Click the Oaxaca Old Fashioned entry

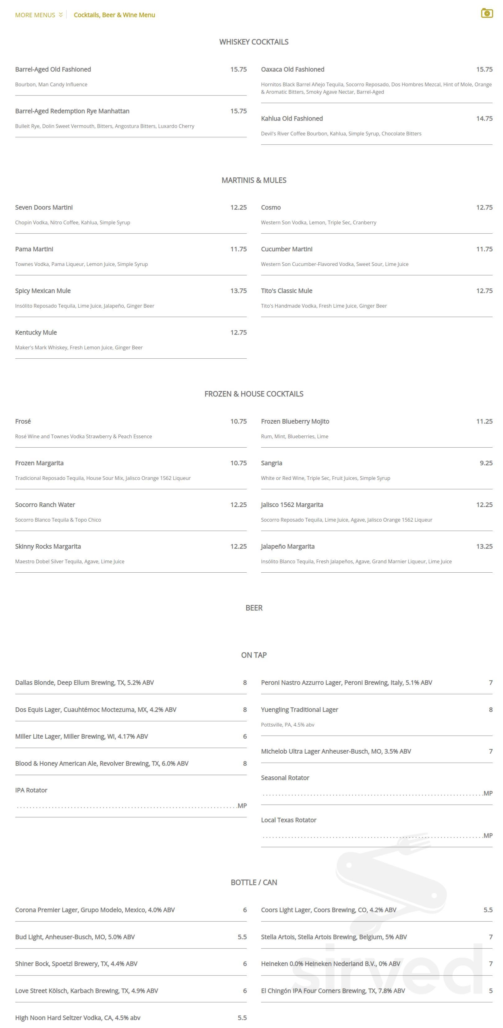293,69
